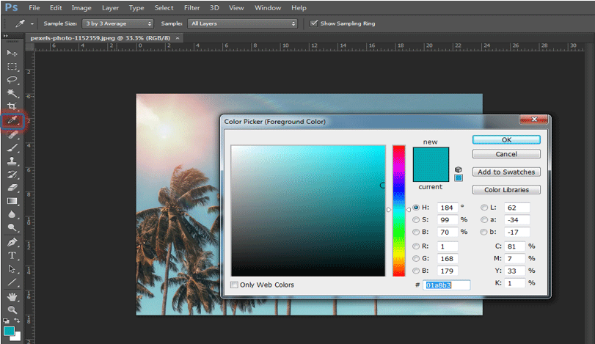Switch to the Hand tool
This screenshot has height=344, width=595.
12,296
